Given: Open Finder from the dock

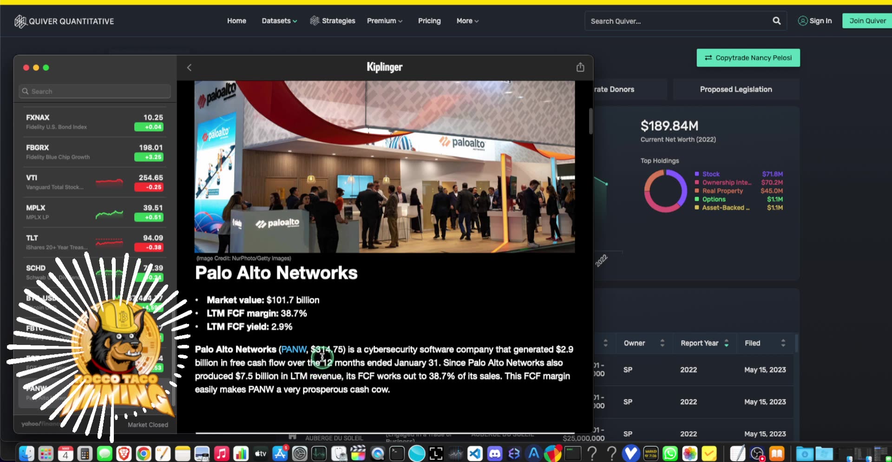Looking at the screenshot, I should 26,453.
